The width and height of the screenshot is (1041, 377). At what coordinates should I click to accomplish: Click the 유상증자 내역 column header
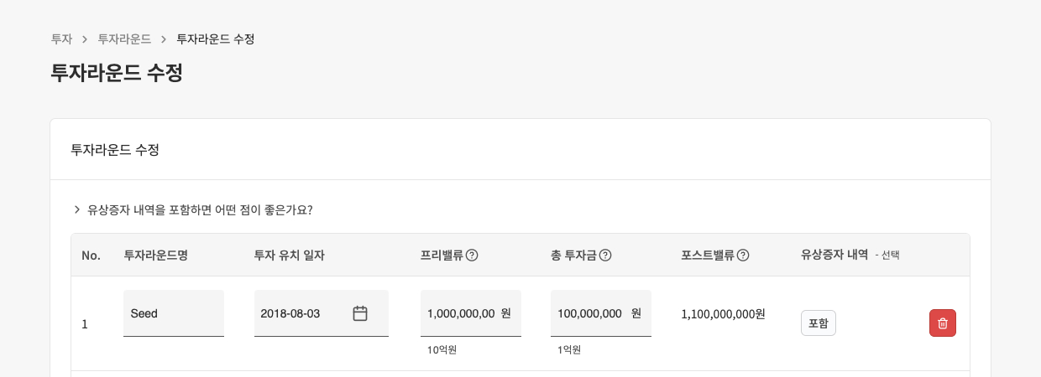click(x=834, y=256)
